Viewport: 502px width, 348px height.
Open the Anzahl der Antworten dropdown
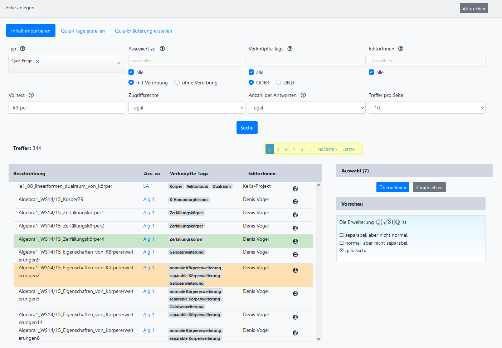[307, 108]
